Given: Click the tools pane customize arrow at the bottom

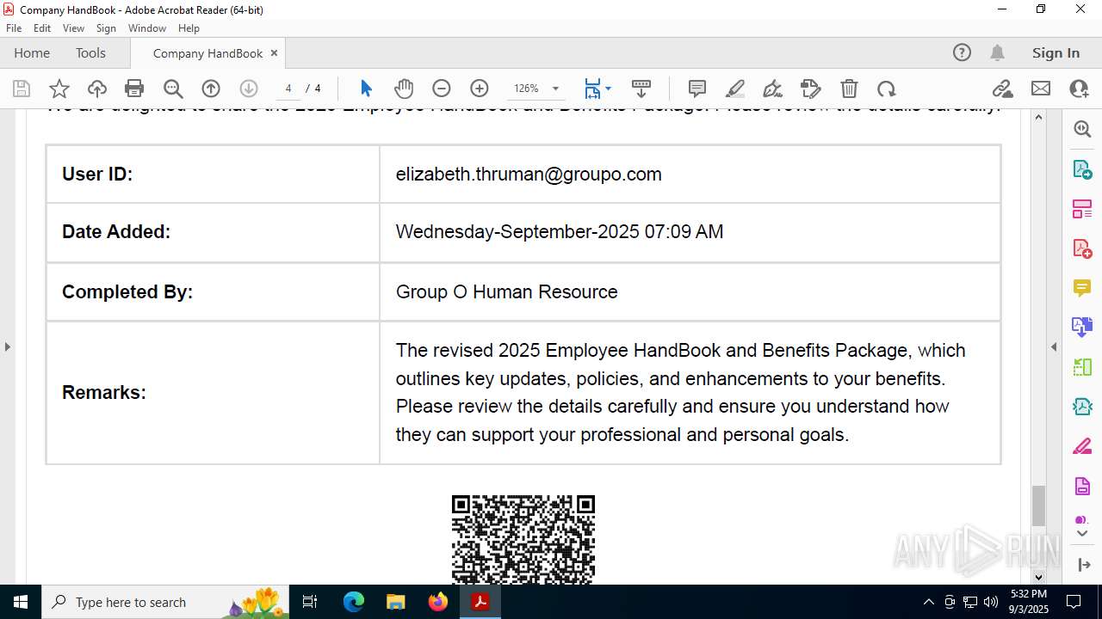Looking at the screenshot, I should (x=1084, y=565).
